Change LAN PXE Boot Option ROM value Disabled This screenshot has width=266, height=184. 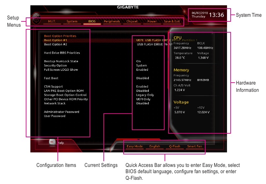click(x=142, y=91)
